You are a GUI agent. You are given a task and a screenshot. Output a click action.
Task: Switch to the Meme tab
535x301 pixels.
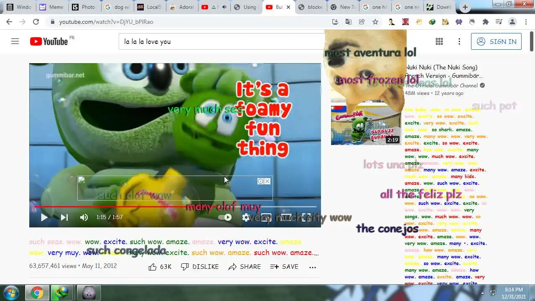coord(51,7)
